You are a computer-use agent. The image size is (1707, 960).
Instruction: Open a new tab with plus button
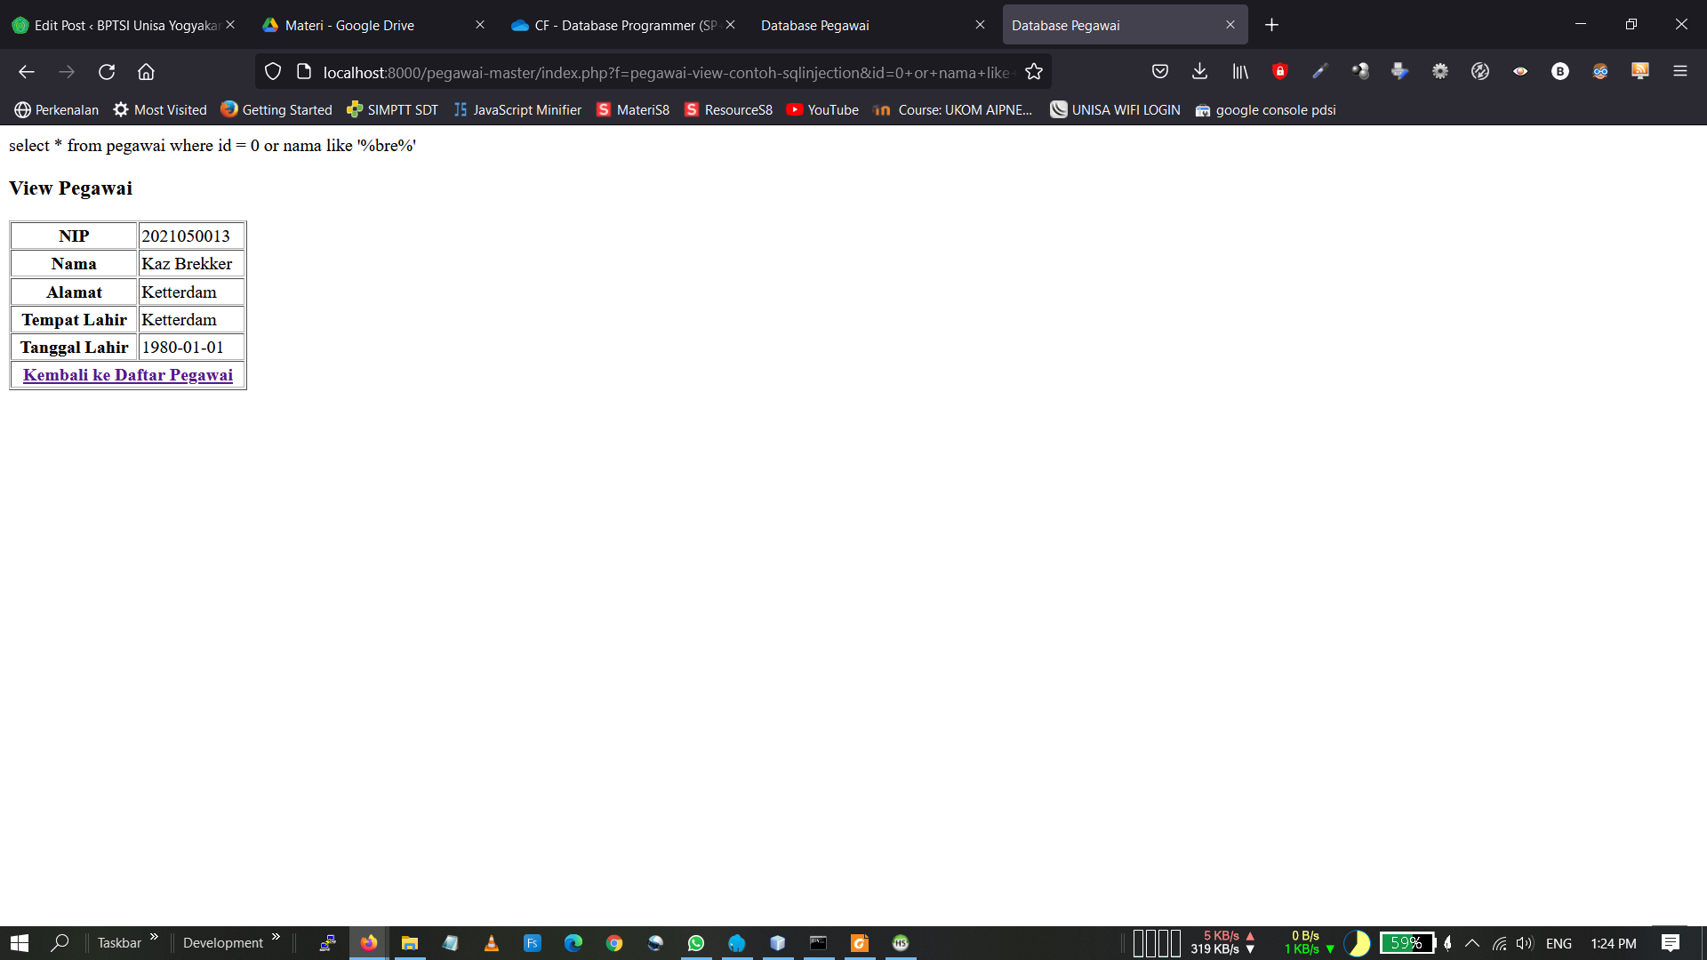[1271, 25]
